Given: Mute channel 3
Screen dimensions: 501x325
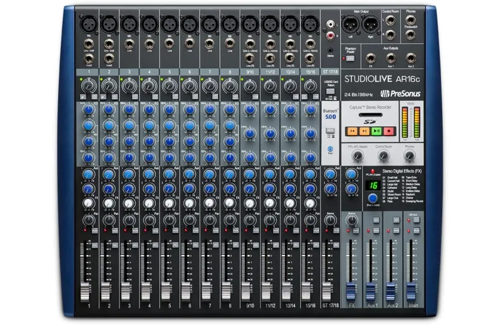Looking at the screenshot, I should pos(135,230).
